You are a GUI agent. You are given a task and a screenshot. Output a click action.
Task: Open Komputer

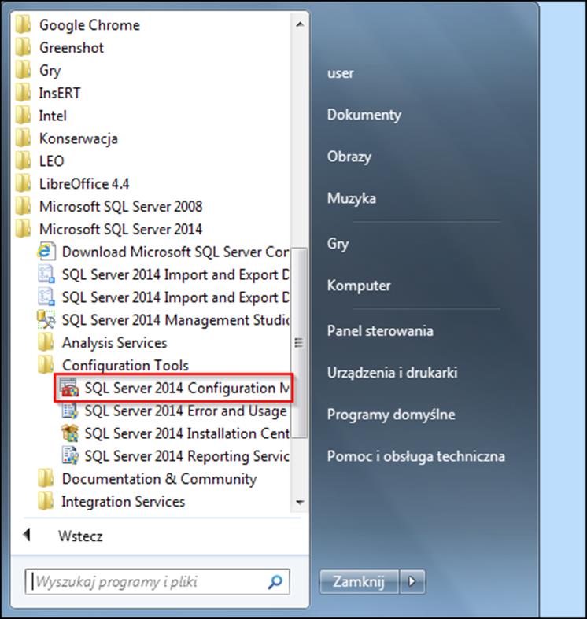359,286
